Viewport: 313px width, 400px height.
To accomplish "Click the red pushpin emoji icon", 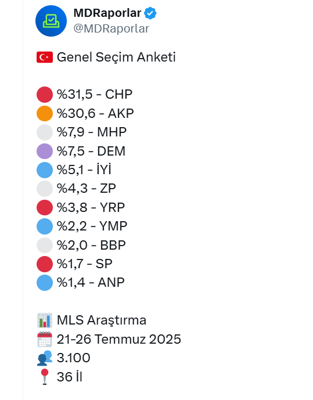I will click(x=45, y=377).
